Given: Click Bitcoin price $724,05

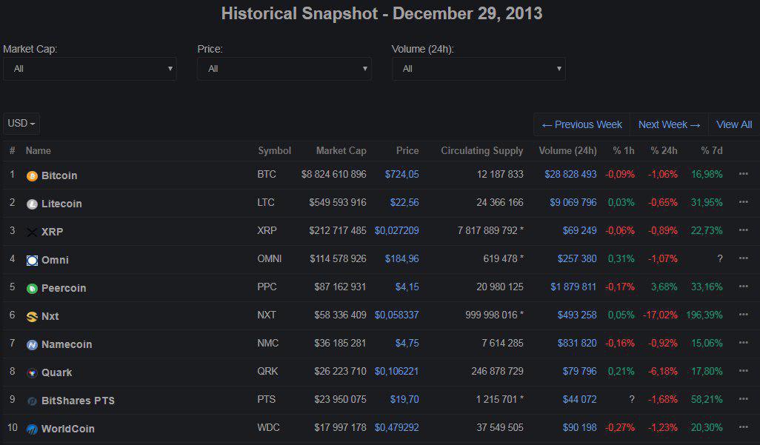Looking at the screenshot, I should (x=401, y=174).
